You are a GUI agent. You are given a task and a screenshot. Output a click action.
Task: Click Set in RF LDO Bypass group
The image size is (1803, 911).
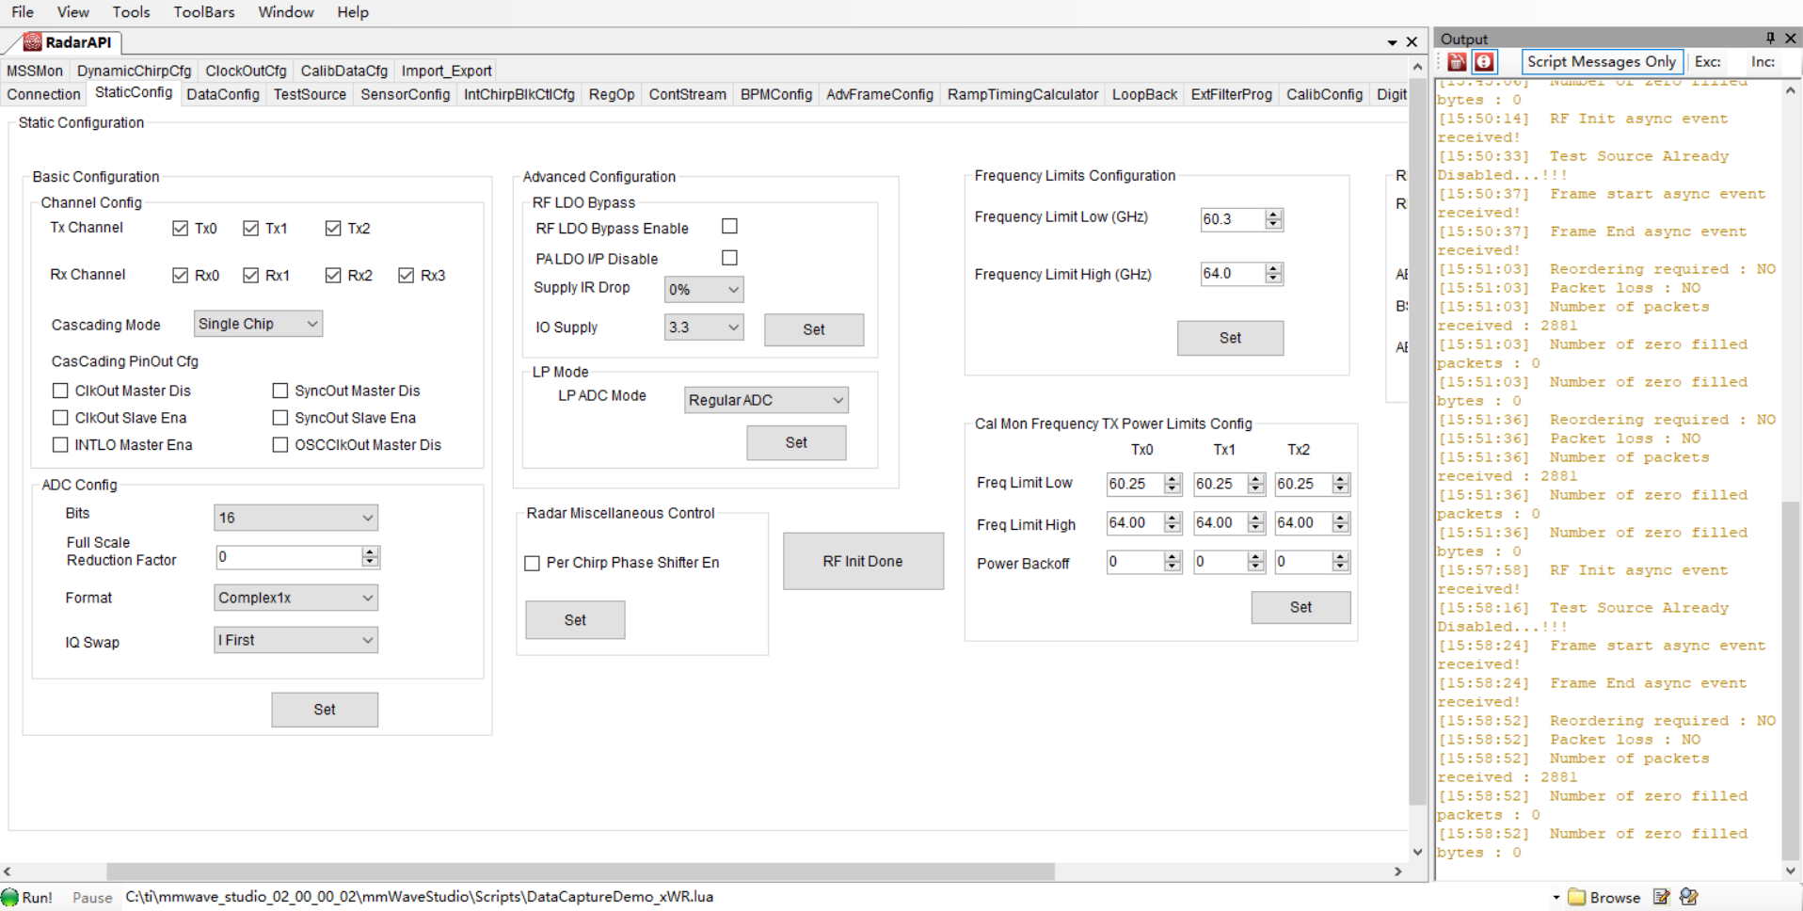click(814, 329)
